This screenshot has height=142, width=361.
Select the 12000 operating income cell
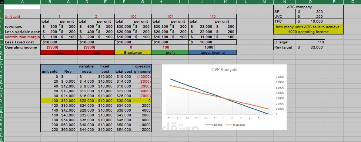pyautogui.click(x=142, y=129)
